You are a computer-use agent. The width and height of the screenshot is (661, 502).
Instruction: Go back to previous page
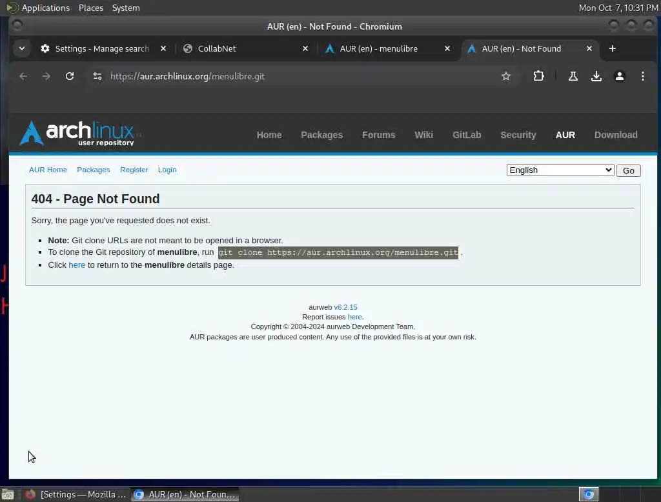[23, 76]
